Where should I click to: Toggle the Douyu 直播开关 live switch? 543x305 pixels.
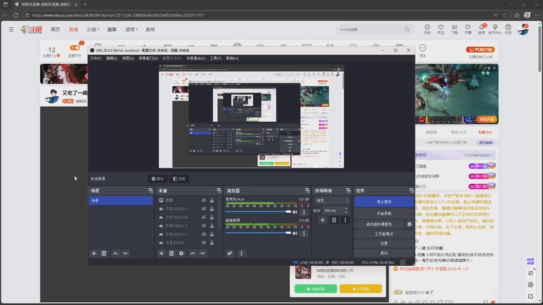(75, 47)
